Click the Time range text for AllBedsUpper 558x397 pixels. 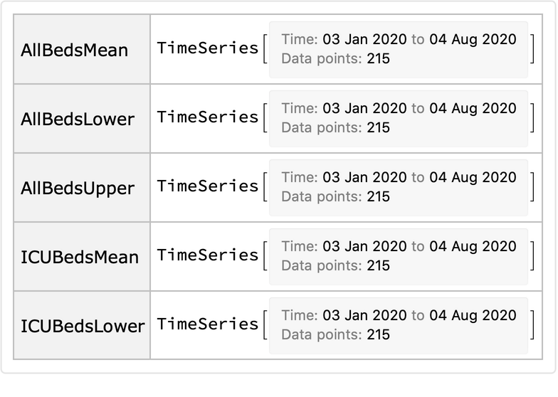[399, 178]
